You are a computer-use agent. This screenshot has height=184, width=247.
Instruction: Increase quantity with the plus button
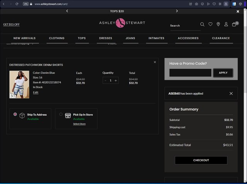tap(116, 81)
